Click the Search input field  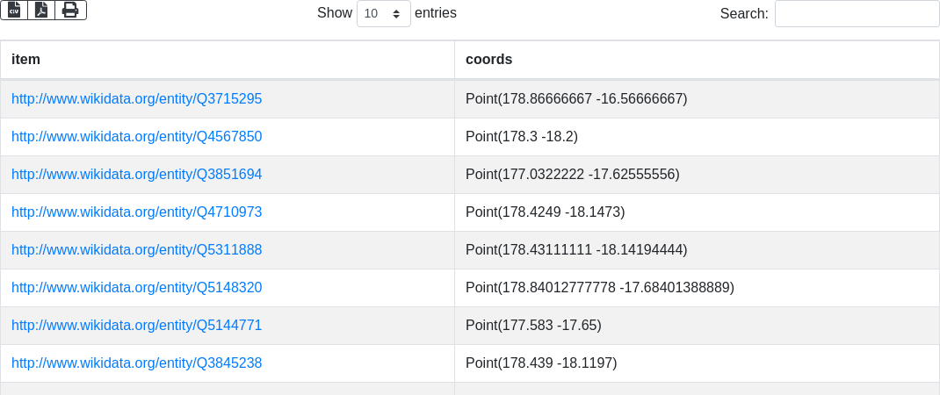[857, 14]
